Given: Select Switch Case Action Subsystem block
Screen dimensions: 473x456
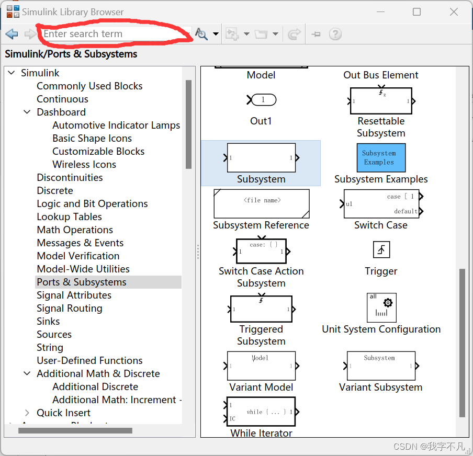Looking at the screenshot, I should click(261, 251).
